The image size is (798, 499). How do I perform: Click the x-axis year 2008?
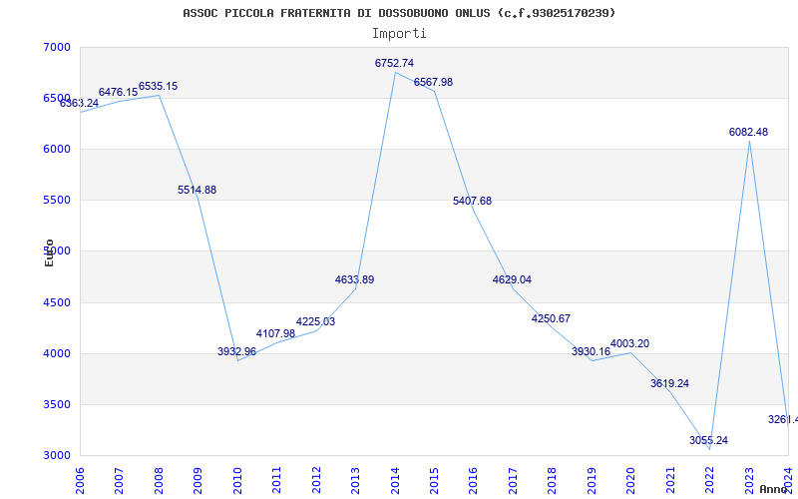coord(159,480)
